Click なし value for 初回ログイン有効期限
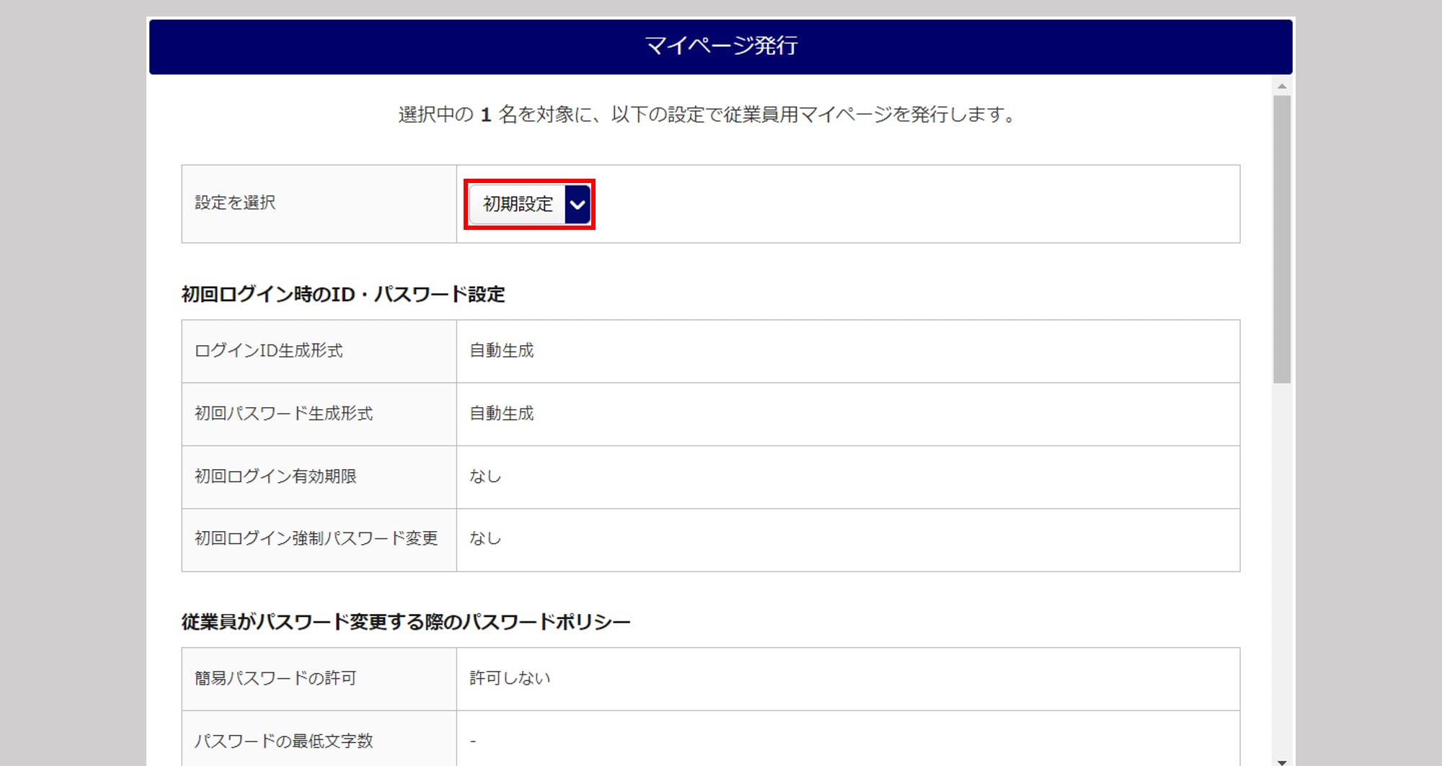The height and width of the screenshot is (766, 1442). click(x=485, y=476)
